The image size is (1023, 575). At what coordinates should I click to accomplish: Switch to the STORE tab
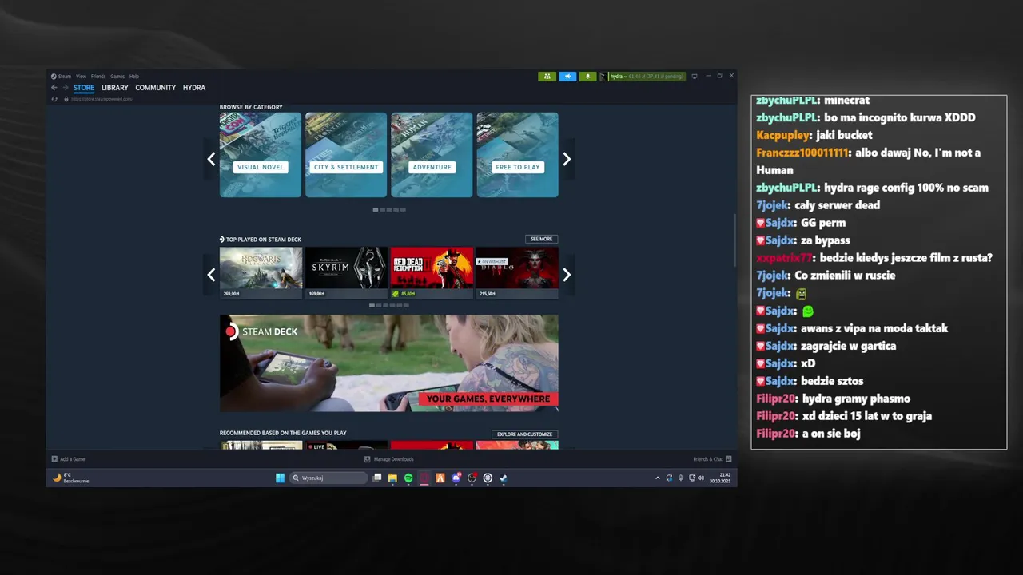[84, 88]
